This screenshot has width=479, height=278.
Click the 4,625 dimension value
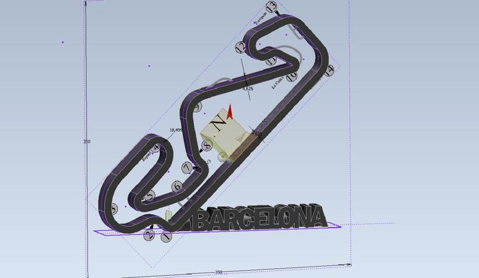pyautogui.click(x=248, y=89)
